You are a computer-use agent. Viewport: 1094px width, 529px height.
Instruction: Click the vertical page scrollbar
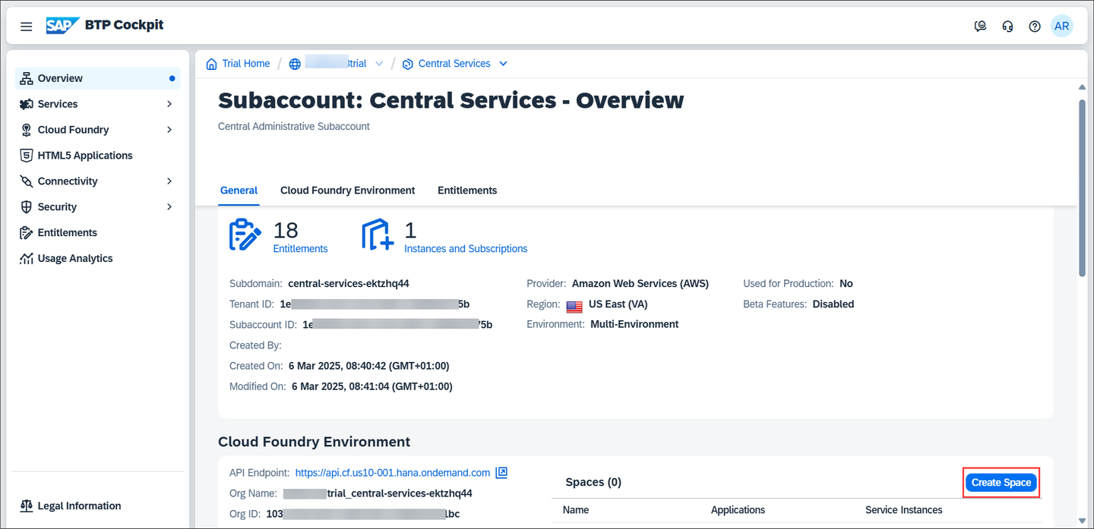[1082, 188]
